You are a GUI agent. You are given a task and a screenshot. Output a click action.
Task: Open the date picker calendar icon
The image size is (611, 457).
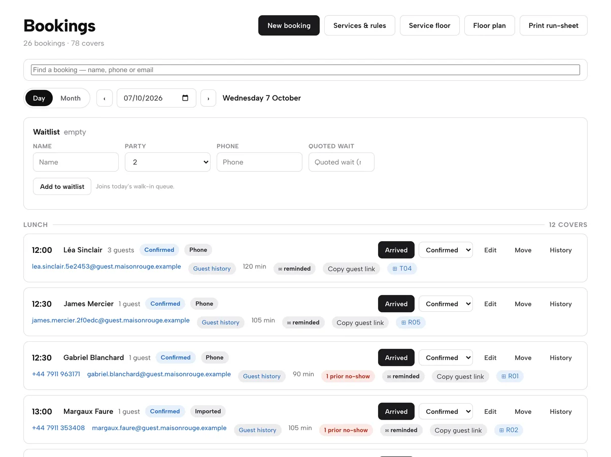point(185,98)
